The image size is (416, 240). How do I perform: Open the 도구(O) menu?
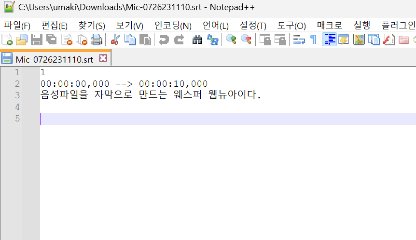pos(291,26)
